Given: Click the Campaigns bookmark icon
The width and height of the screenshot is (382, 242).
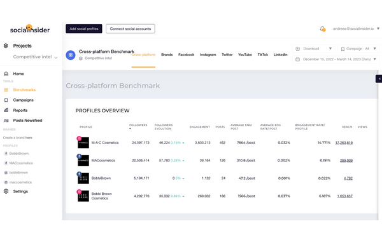Looking at the screenshot, I should (x=6, y=100).
